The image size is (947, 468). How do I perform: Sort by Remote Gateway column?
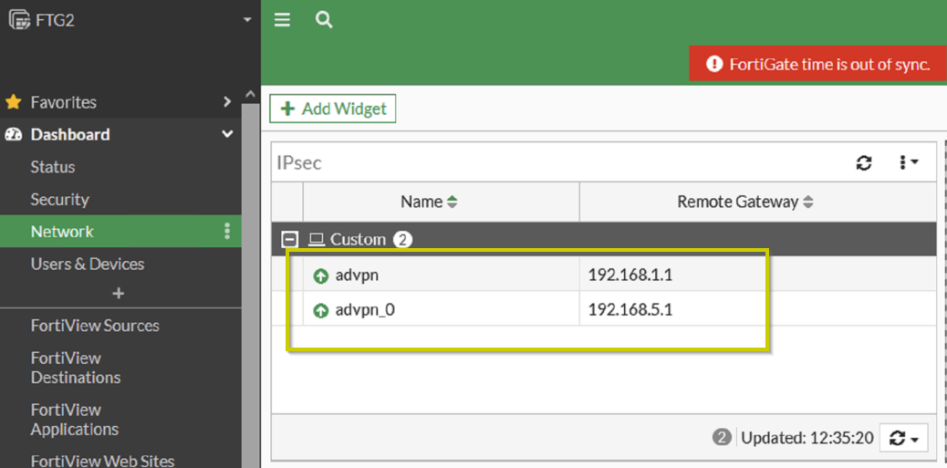745,202
